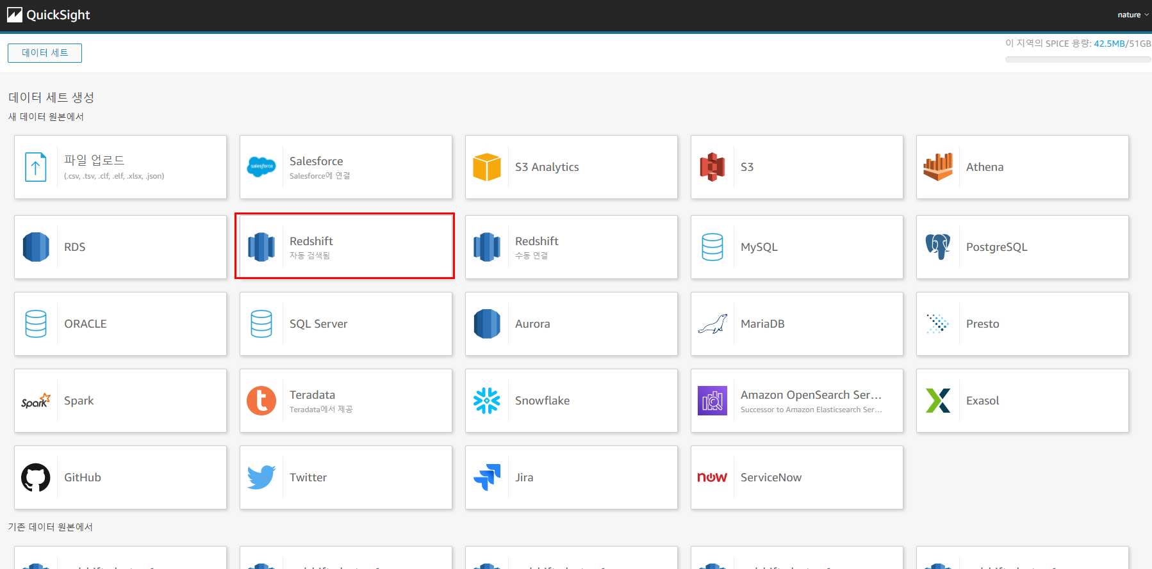
Task: Select the ServiceNow label
Action: coord(771,477)
